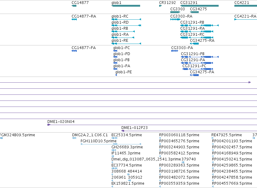
Task: Select EST RP003582412.5prime
Action: tap(160, 156)
